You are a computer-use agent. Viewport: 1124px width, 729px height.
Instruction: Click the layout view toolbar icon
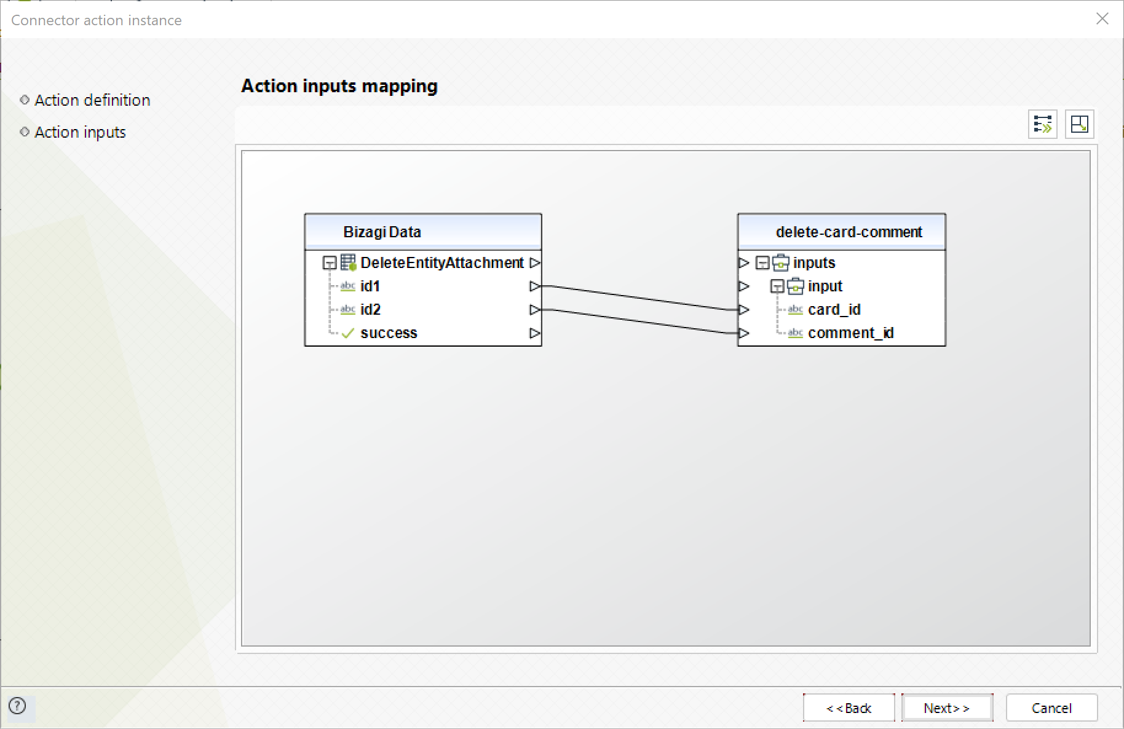point(1079,124)
